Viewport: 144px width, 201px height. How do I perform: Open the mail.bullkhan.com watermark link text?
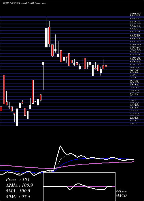click(33, 3)
